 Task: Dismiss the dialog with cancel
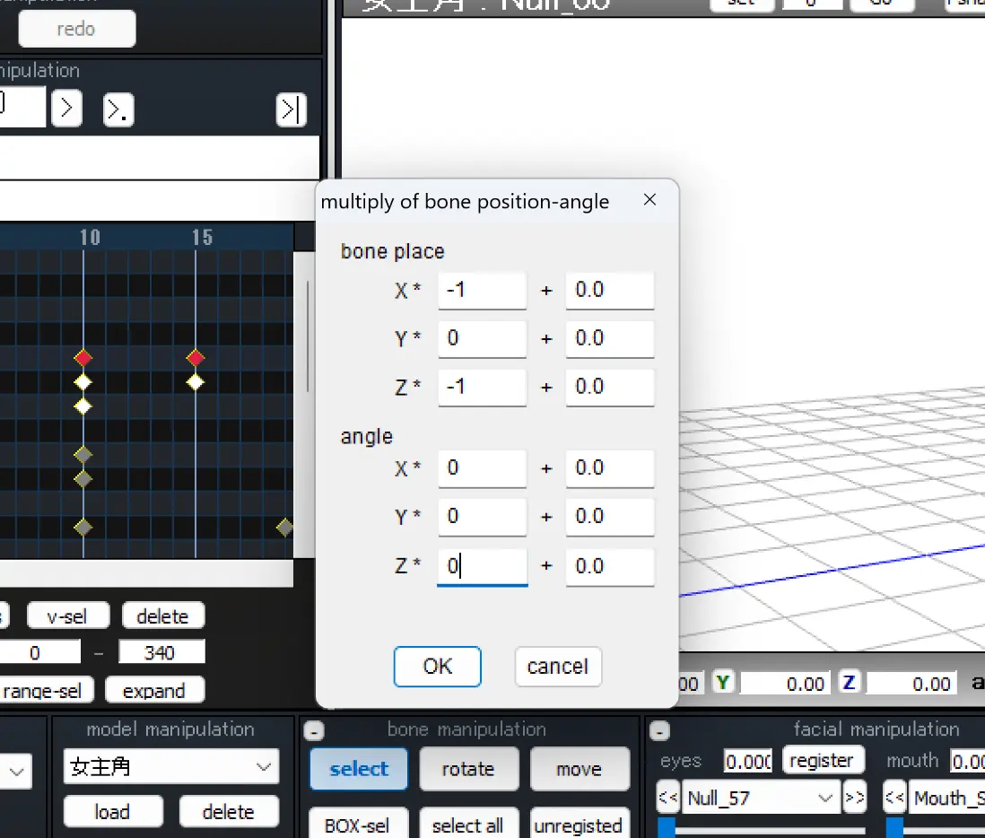[x=558, y=667]
